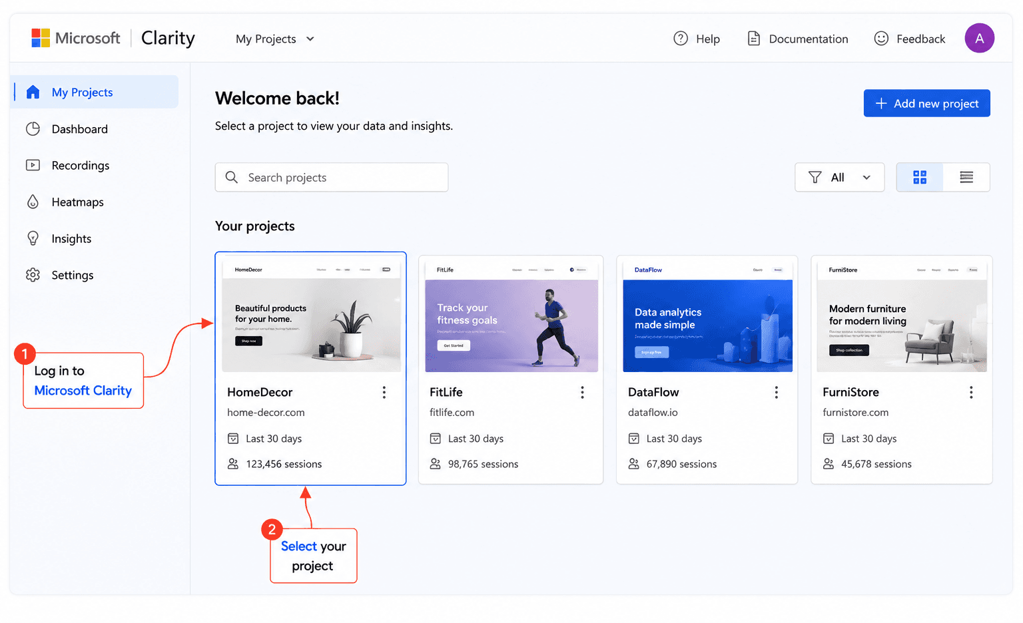This screenshot has width=1023, height=623.
Task: Open HomeDecor more options menu
Action: [x=384, y=392]
